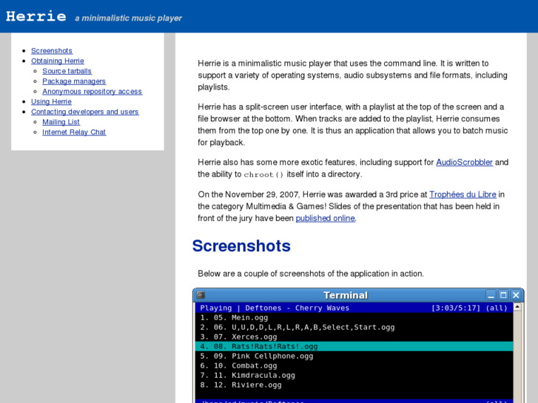This screenshot has width=538, height=403.
Task: Select the U,U,D,D,L,R,L,R,A,B,Select,Start.ogg entry
Action: (354, 327)
